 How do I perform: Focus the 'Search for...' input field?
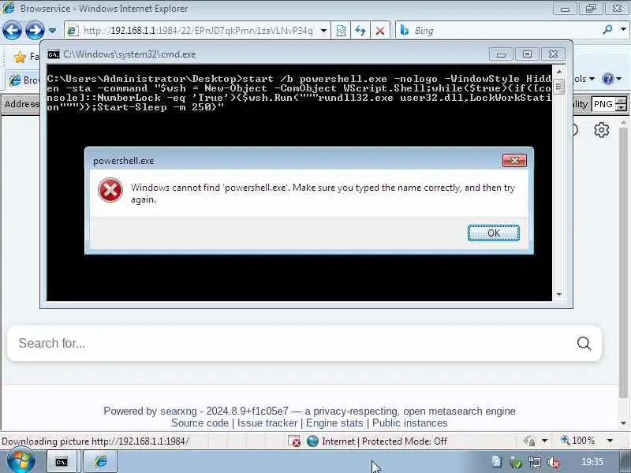[x=289, y=344]
